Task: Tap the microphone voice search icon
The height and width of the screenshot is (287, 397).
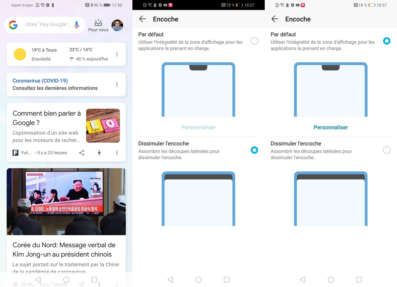Action: 77,25
